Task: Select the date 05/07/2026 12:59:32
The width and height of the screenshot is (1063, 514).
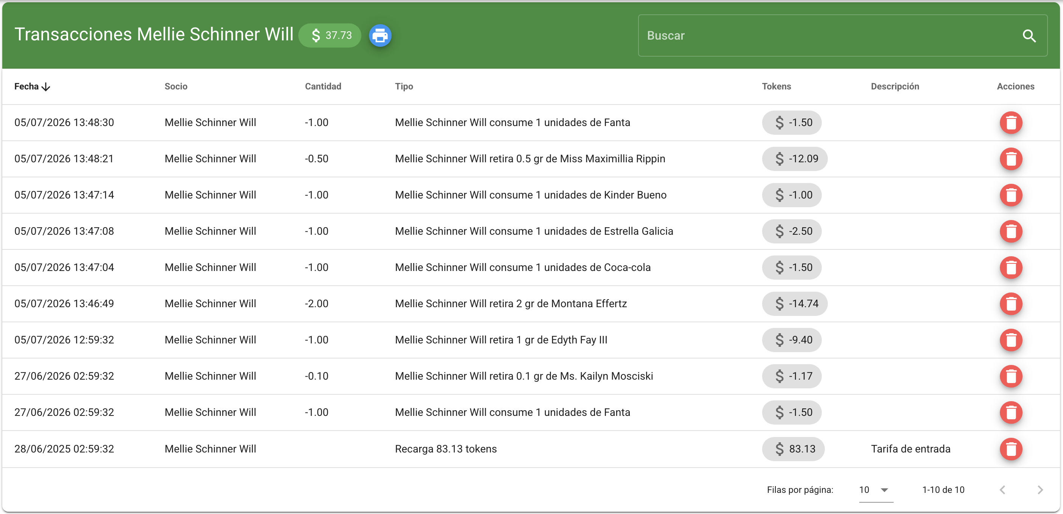Action: 64,340
